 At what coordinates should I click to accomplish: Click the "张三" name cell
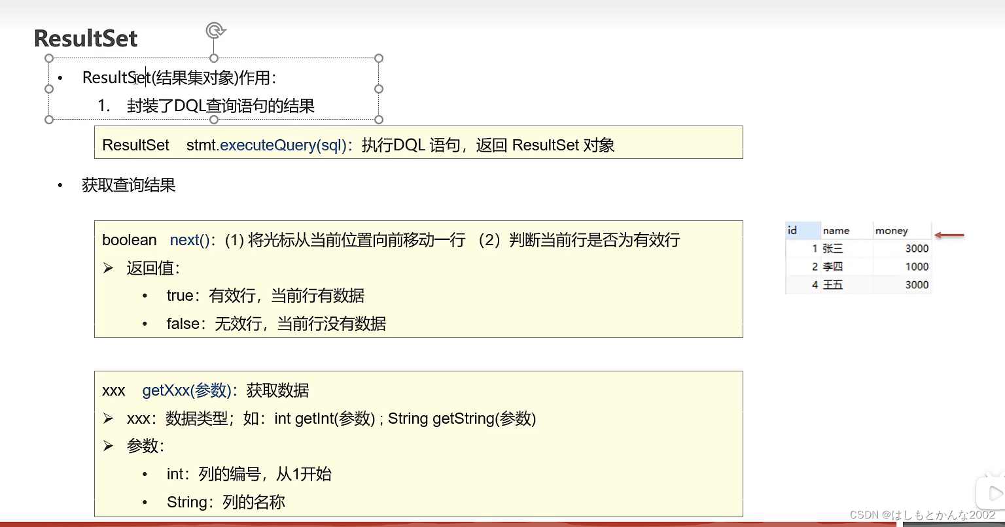click(833, 248)
